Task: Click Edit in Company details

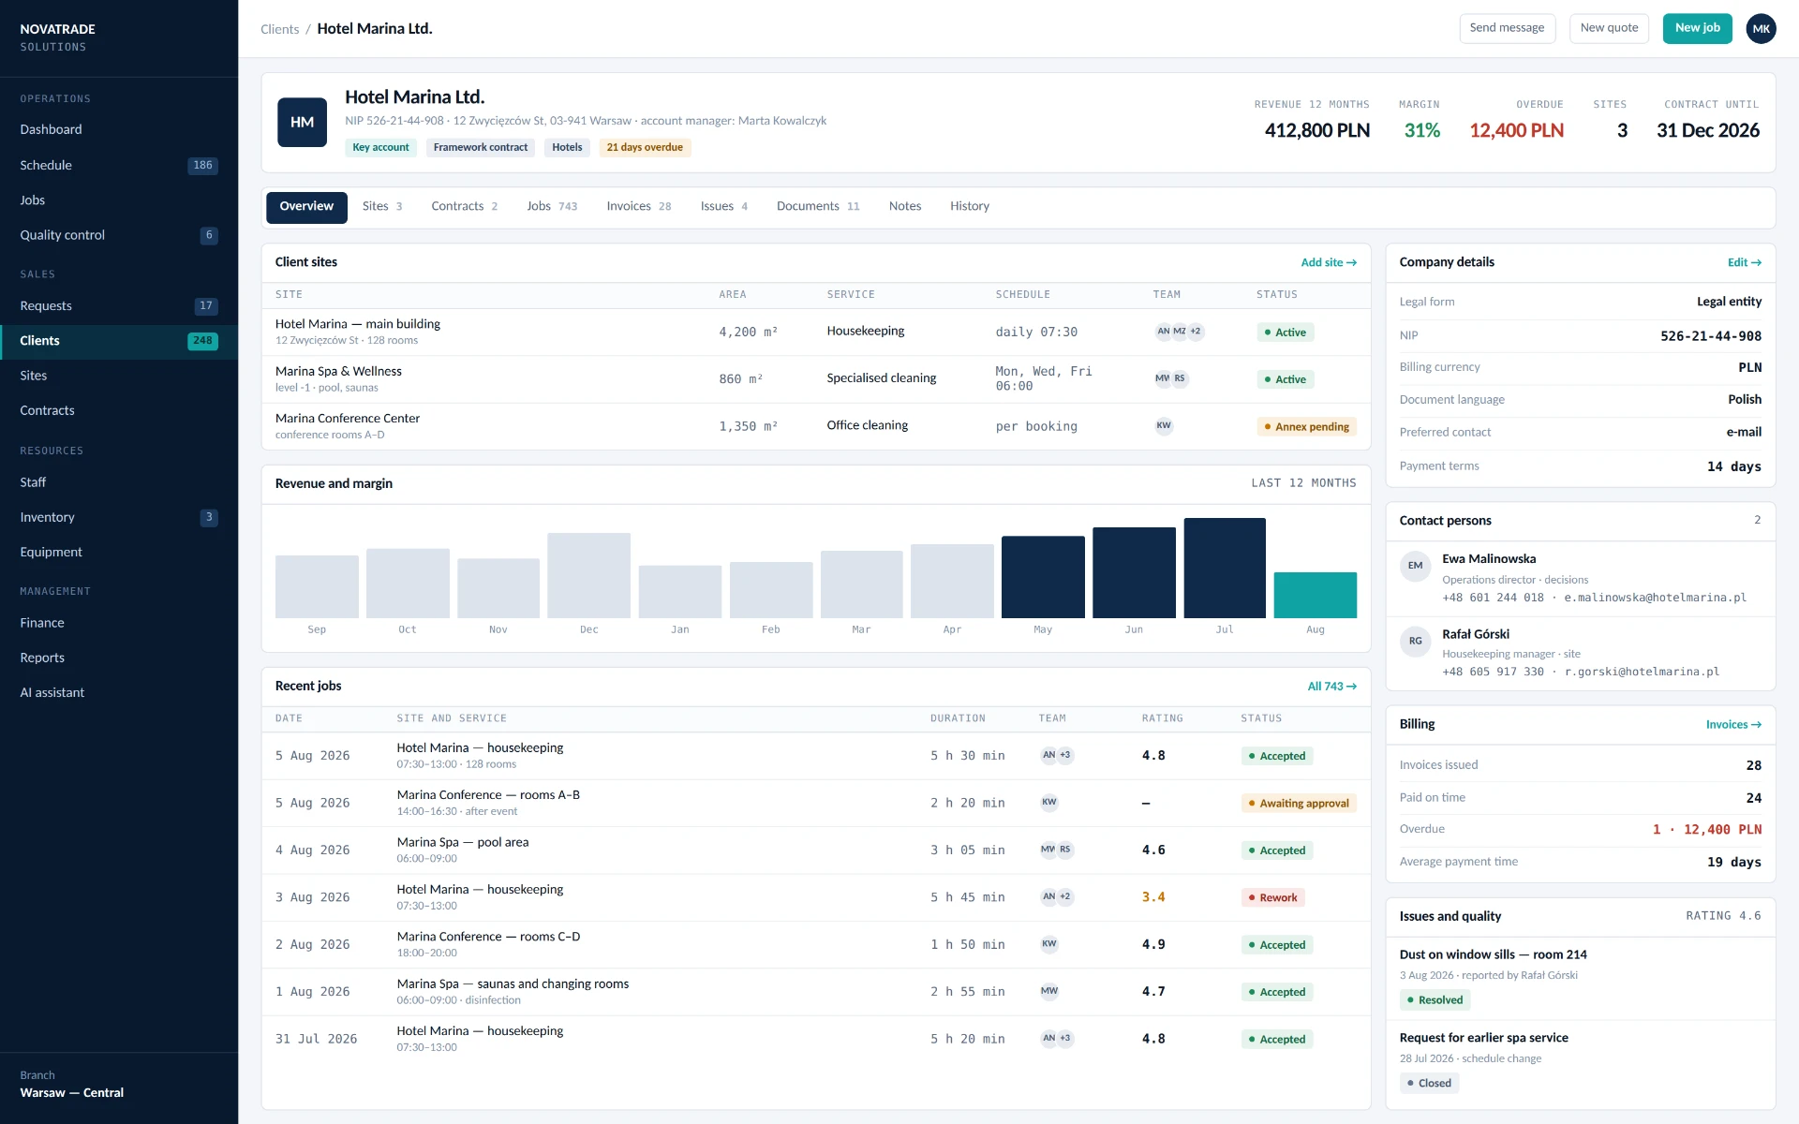Action: [x=1745, y=262]
